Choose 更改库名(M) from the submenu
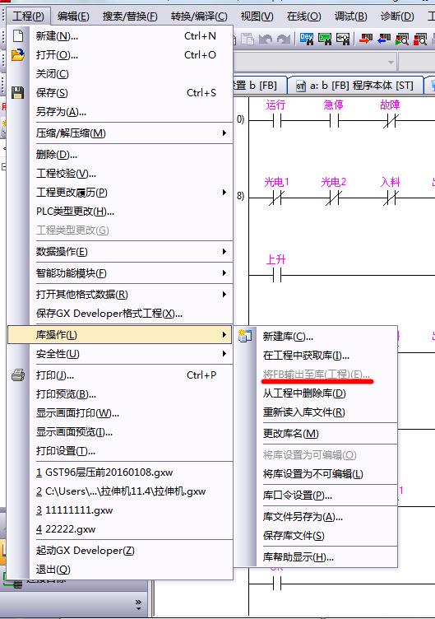 click(290, 434)
